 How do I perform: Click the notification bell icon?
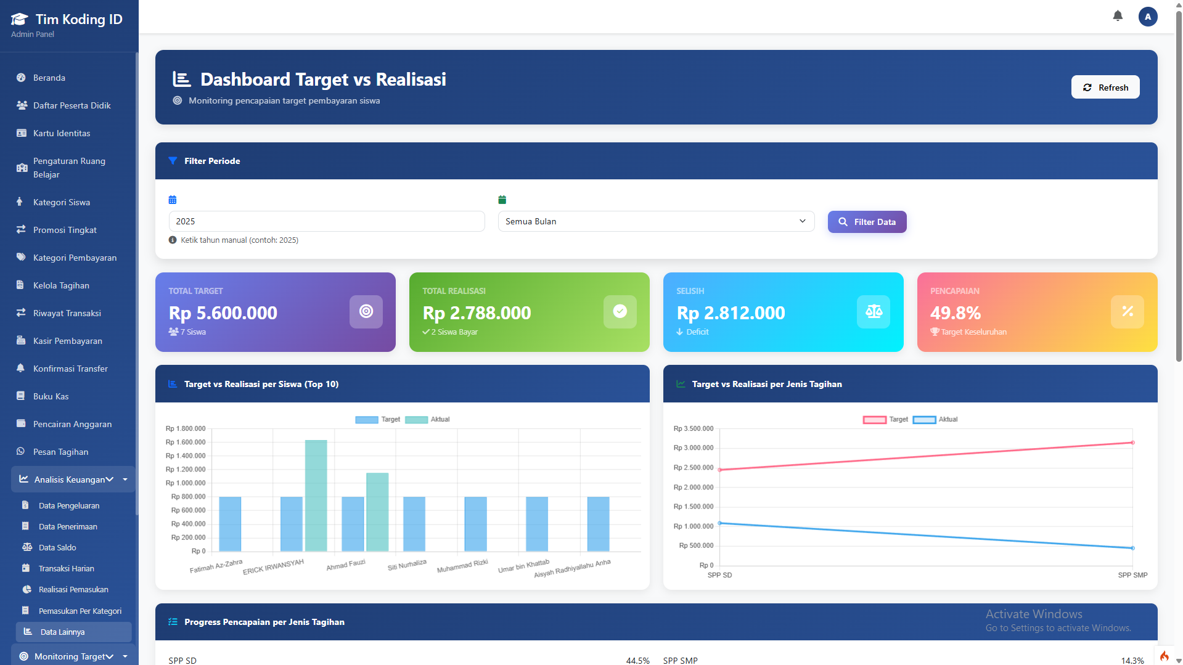pyautogui.click(x=1117, y=16)
